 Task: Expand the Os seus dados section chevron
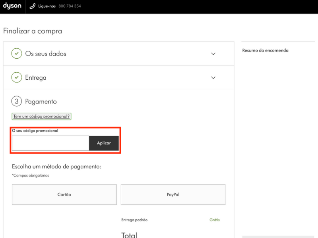coord(213,54)
